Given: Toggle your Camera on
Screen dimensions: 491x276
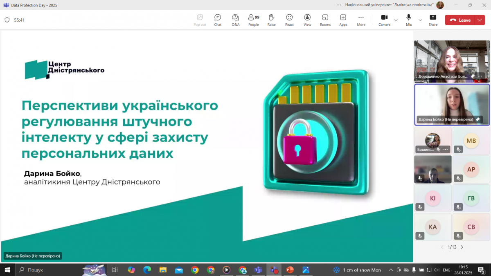Looking at the screenshot, I should click(384, 19).
